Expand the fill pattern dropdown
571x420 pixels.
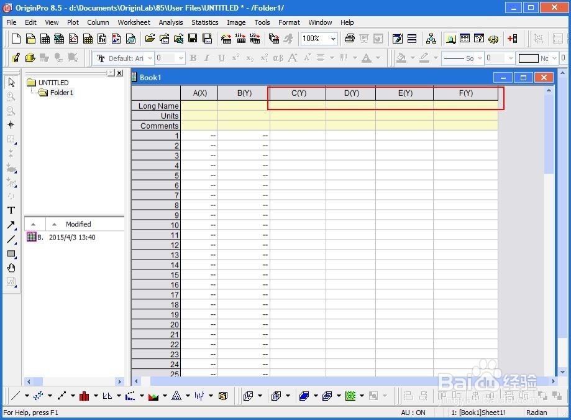click(x=554, y=58)
